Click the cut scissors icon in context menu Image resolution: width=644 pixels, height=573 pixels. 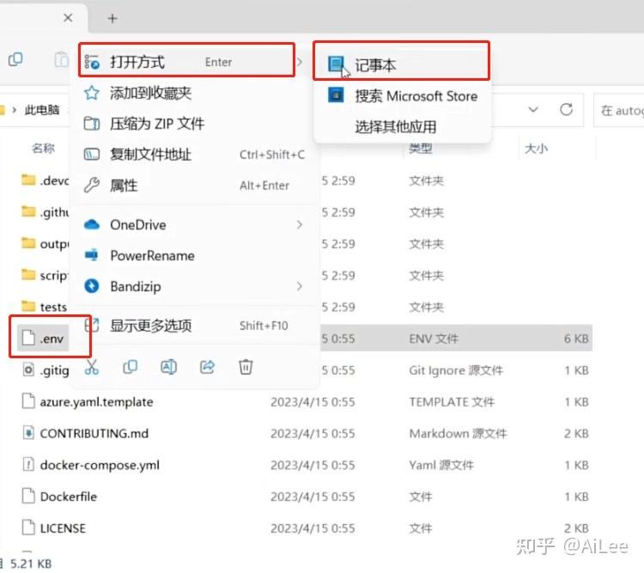click(92, 367)
